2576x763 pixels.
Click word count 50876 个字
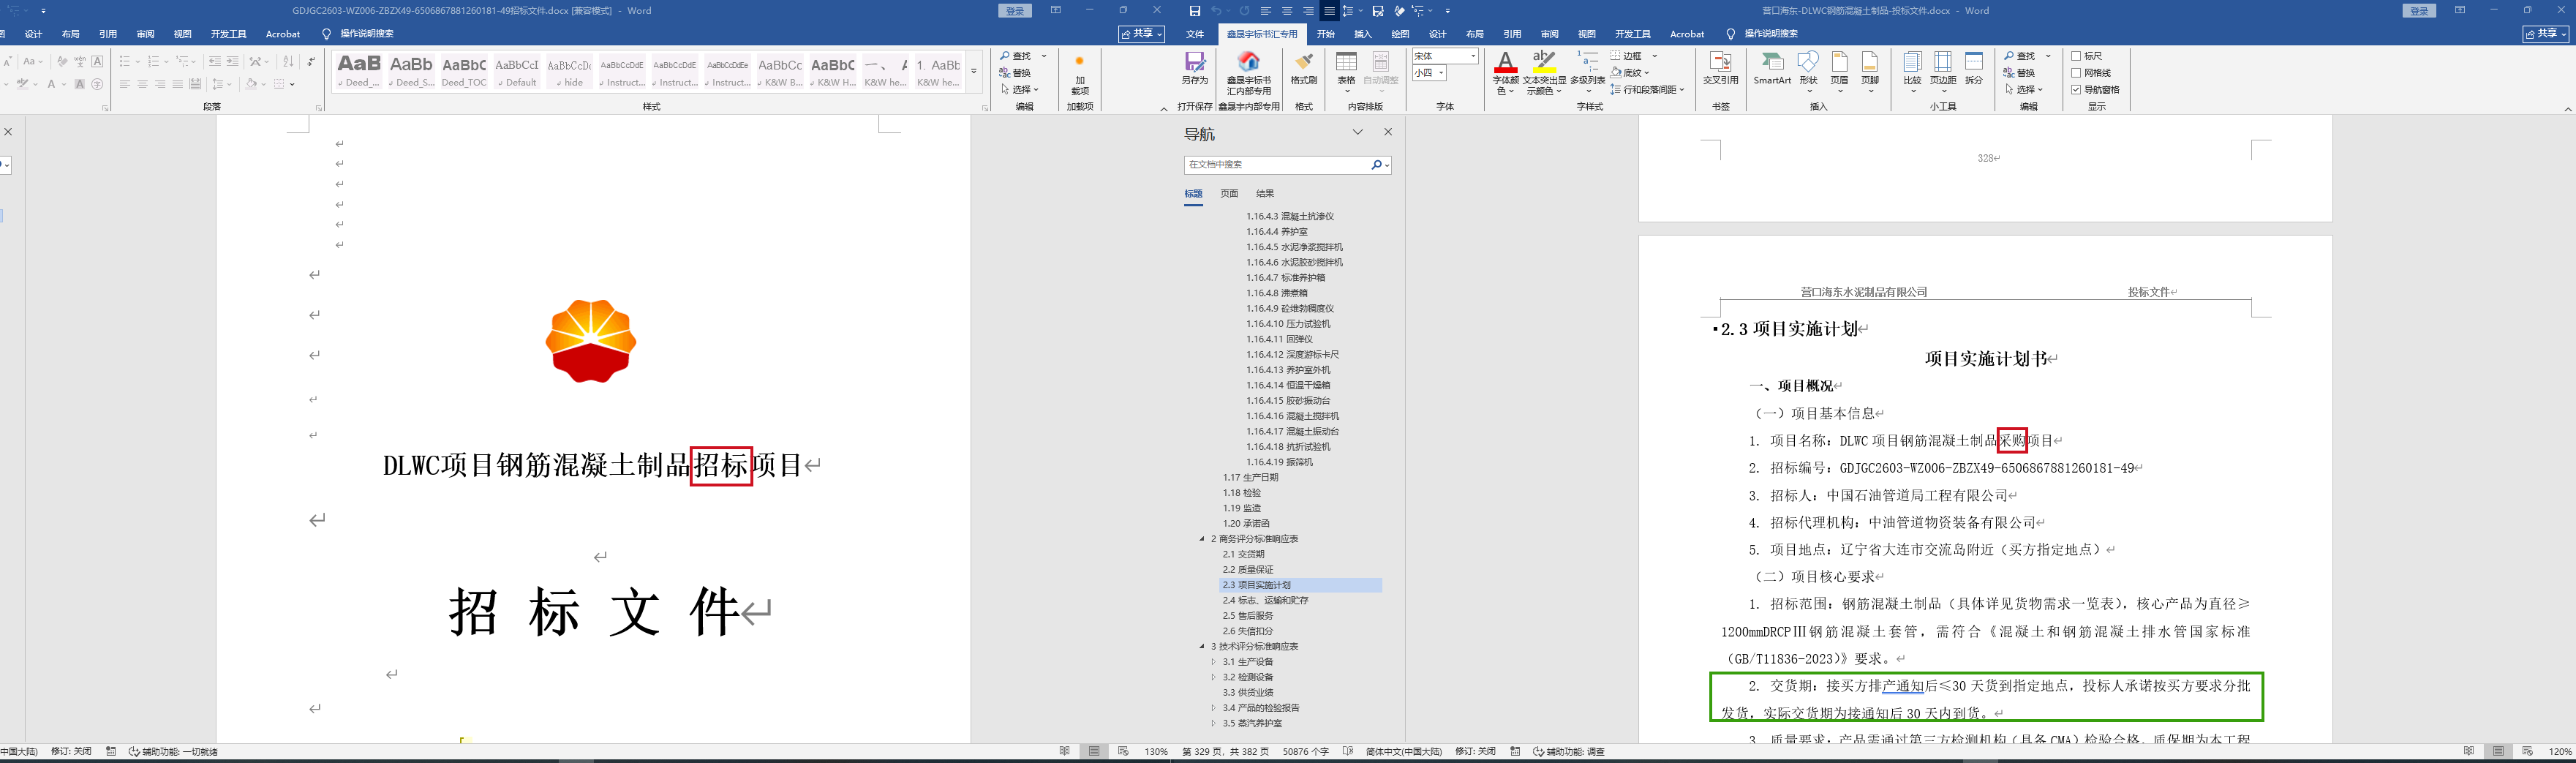1306,752
